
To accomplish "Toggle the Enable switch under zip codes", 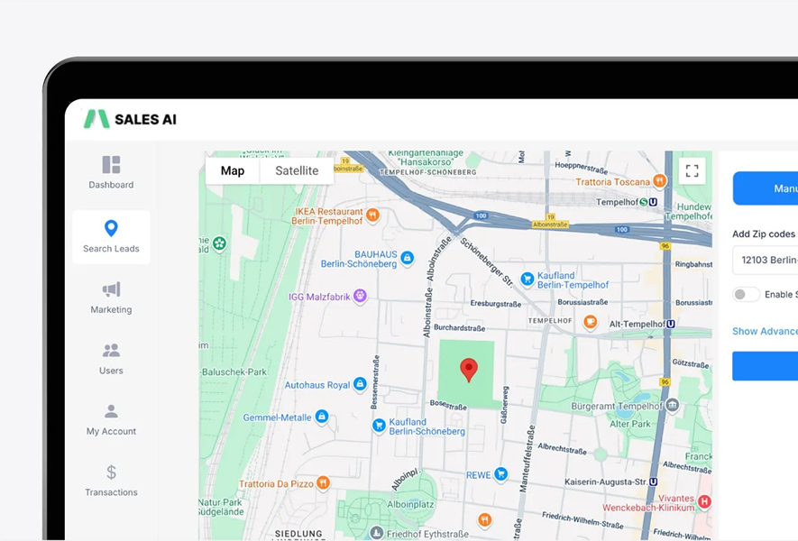I will pyautogui.click(x=746, y=294).
